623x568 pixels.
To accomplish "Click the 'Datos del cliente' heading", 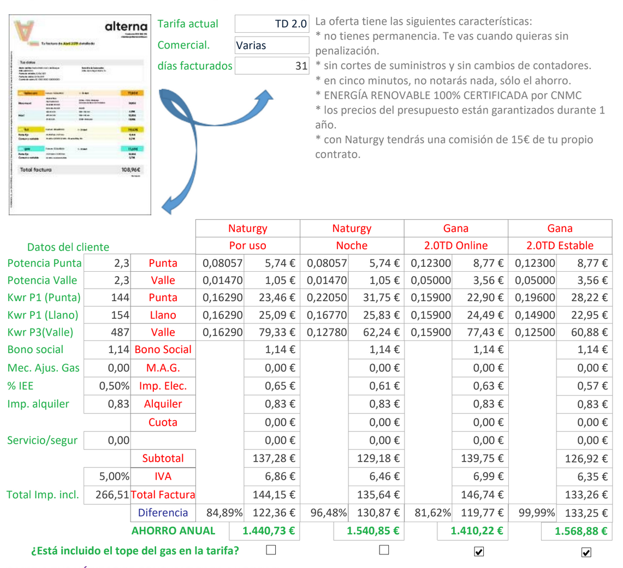I will tap(68, 247).
